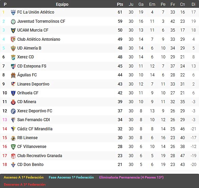Open the Linares Deportivo team link
This screenshot has height=188, width=199.
(x=33, y=84)
